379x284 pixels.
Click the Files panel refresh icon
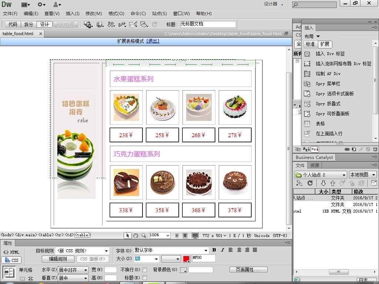[310, 183]
